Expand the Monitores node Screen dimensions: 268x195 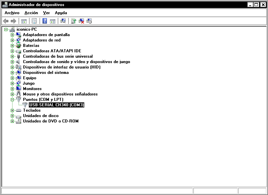pyautogui.click(x=12, y=89)
